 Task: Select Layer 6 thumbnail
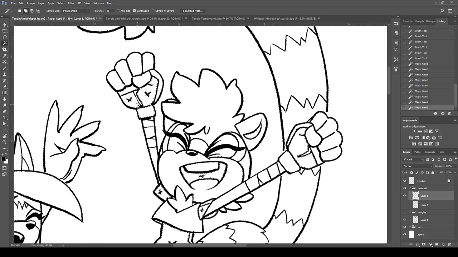[415, 220]
